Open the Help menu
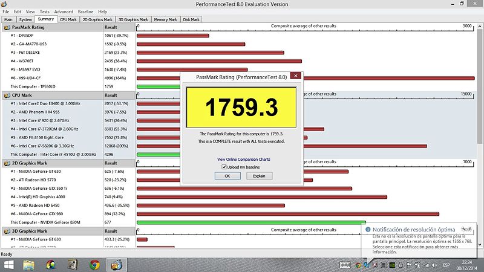The width and height of the screenshot is (484, 272). pyautogui.click(x=102, y=11)
